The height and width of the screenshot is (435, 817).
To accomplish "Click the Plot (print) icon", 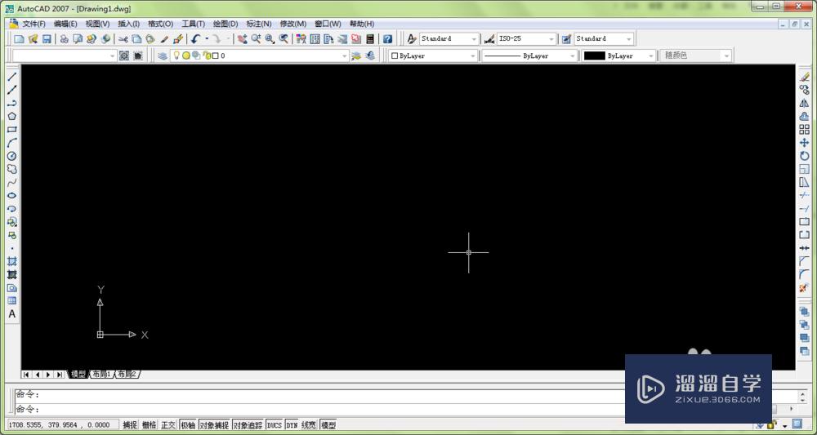I will 64,39.
